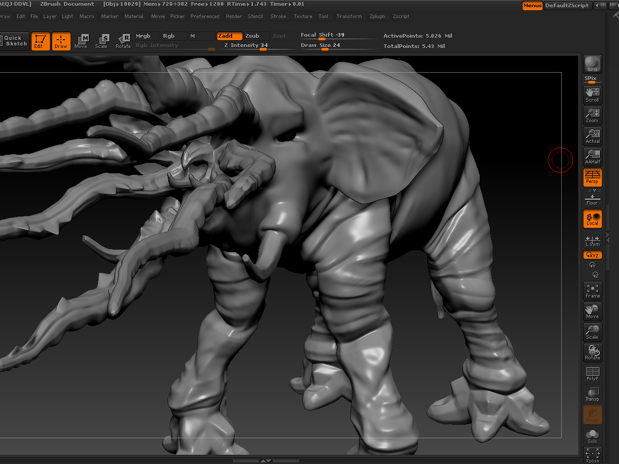This screenshot has height=464, width=619.
Task: Open the Edit menu in the menu bar
Action: coord(21,16)
